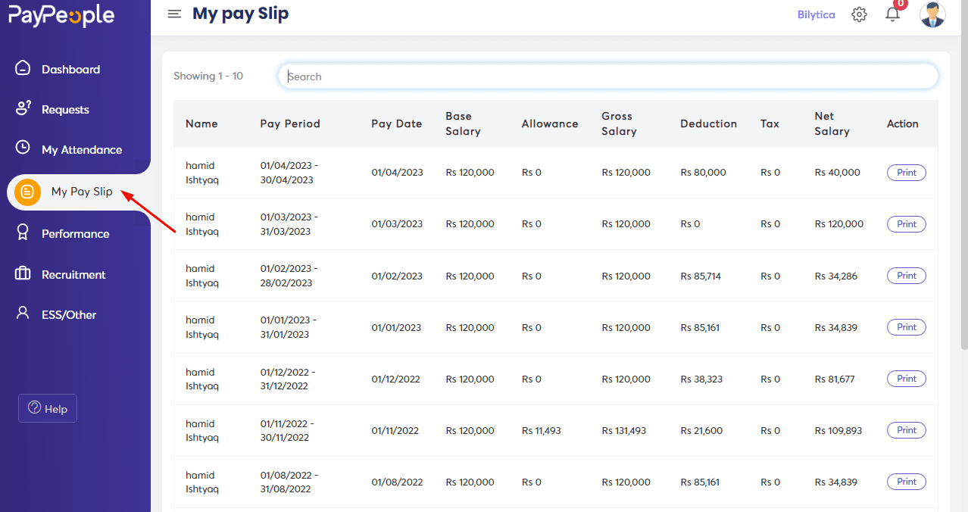Toggle the sidebar with the hamburger icon

click(x=174, y=13)
